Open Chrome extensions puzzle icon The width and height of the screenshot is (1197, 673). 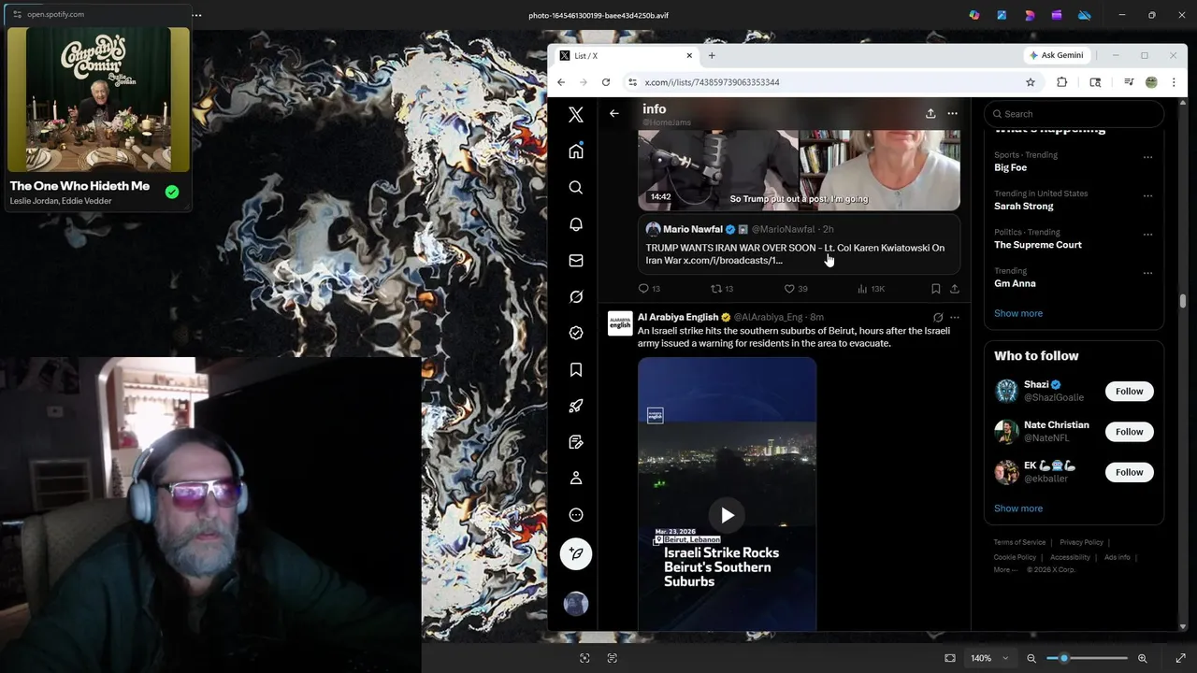pos(1062,82)
